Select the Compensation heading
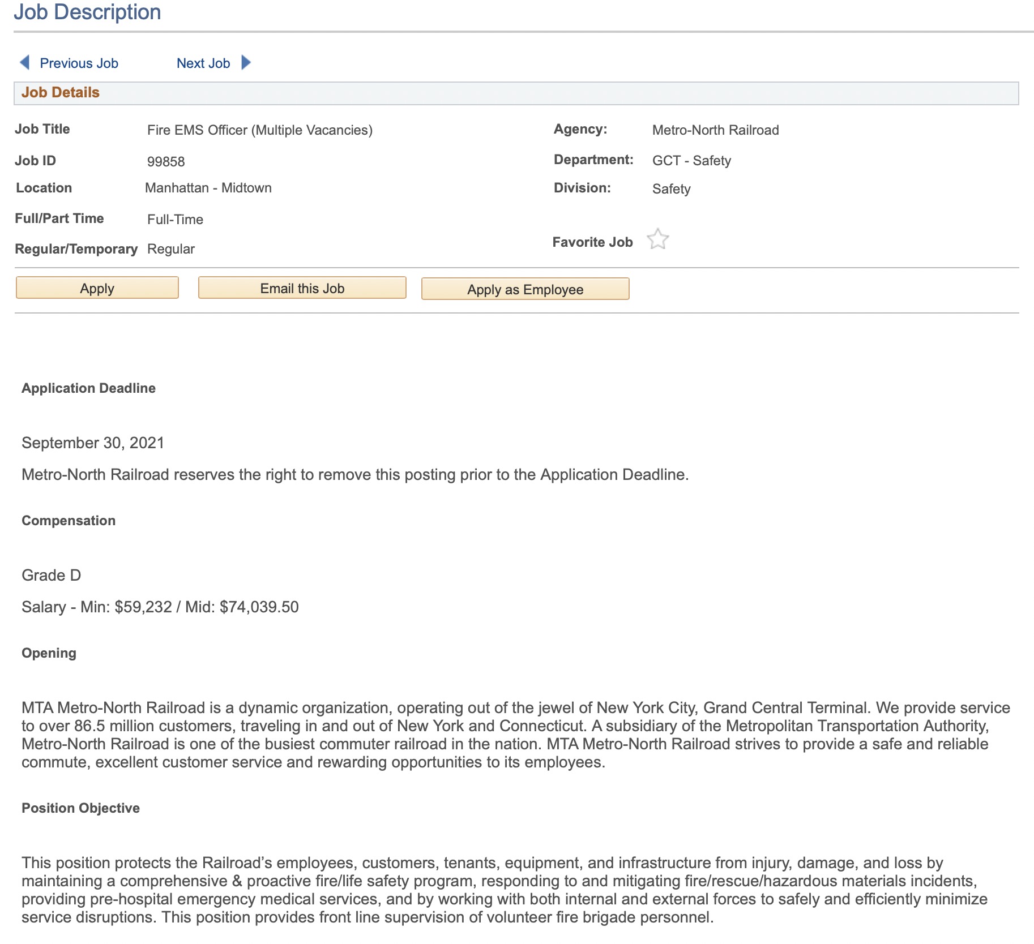This screenshot has width=1034, height=944. coord(69,521)
